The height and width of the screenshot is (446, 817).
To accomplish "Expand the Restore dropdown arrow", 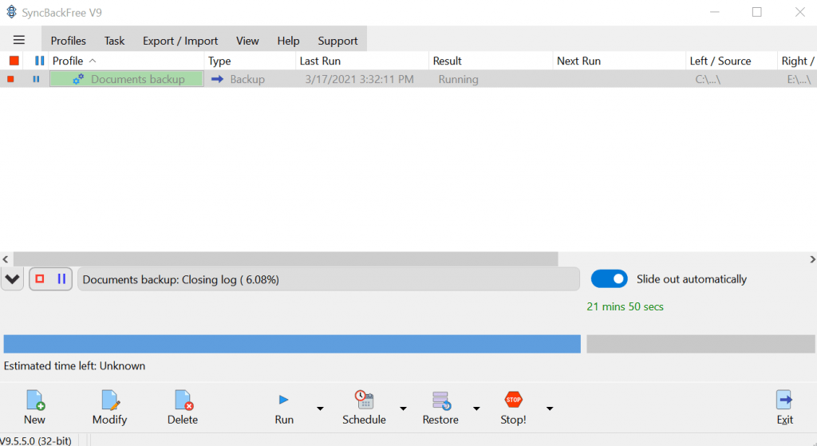I will click(476, 409).
